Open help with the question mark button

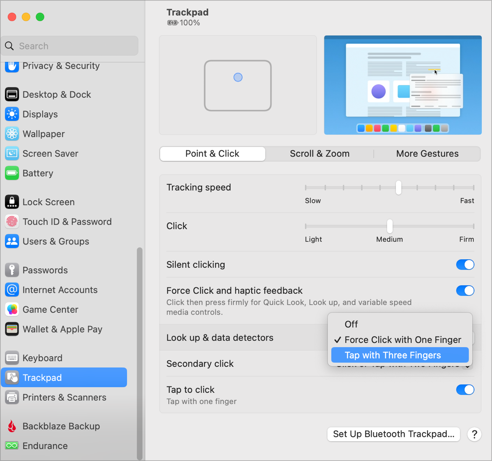tap(474, 434)
